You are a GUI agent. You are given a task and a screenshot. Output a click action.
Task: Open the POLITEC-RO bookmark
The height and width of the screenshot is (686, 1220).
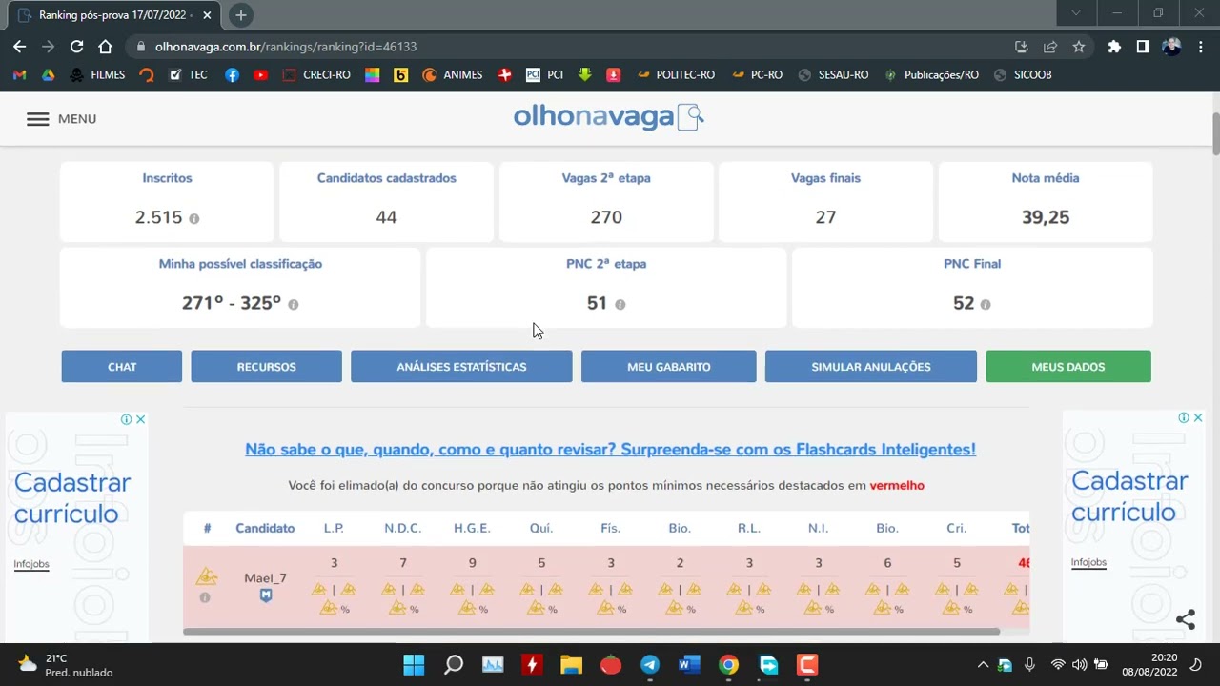676,74
